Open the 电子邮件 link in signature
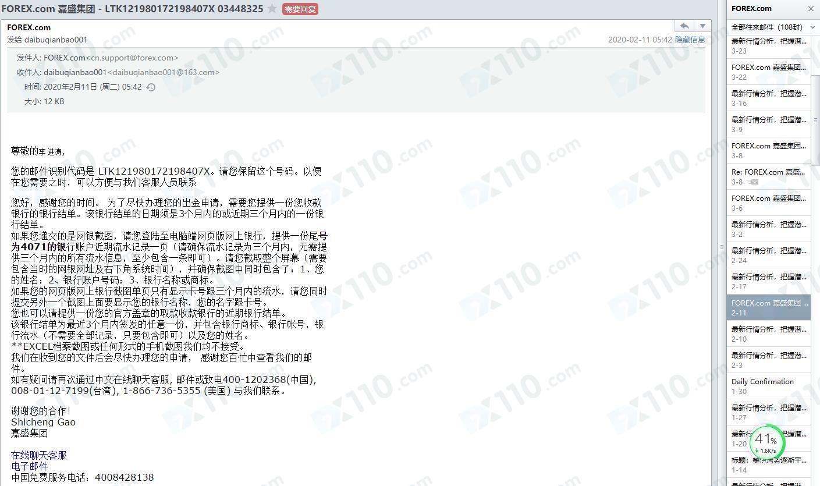Image resolution: width=820 pixels, height=486 pixels. click(30, 466)
